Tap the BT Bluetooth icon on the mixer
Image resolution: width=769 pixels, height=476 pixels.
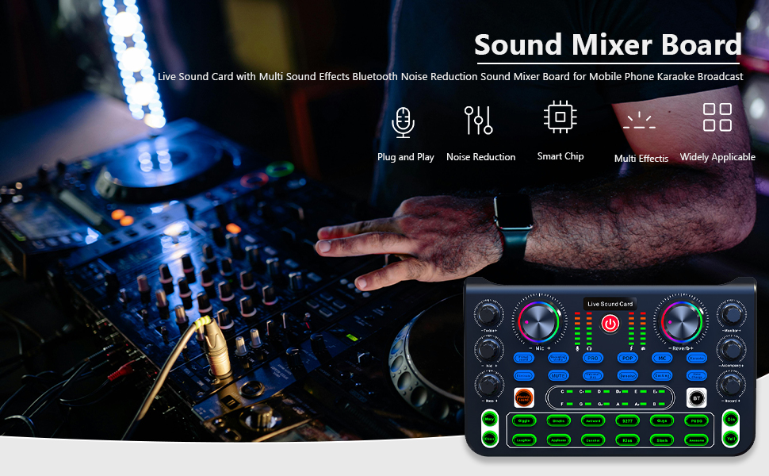[x=697, y=397]
